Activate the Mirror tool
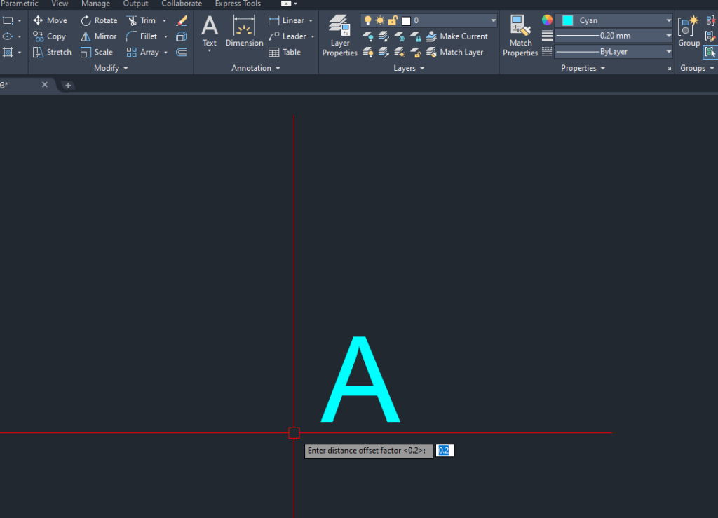Viewport: 718px width, 518px height. [x=98, y=36]
